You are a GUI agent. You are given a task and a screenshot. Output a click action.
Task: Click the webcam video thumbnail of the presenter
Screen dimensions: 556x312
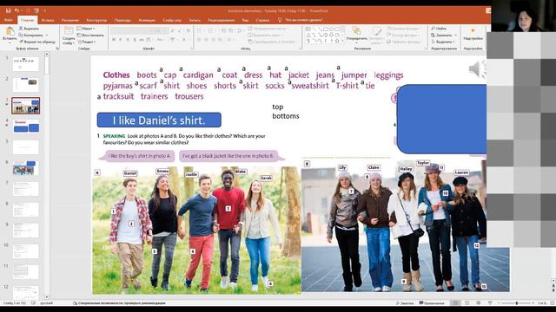click(x=523, y=16)
